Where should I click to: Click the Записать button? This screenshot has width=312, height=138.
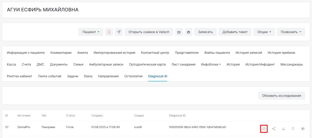(x=205, y=32)
